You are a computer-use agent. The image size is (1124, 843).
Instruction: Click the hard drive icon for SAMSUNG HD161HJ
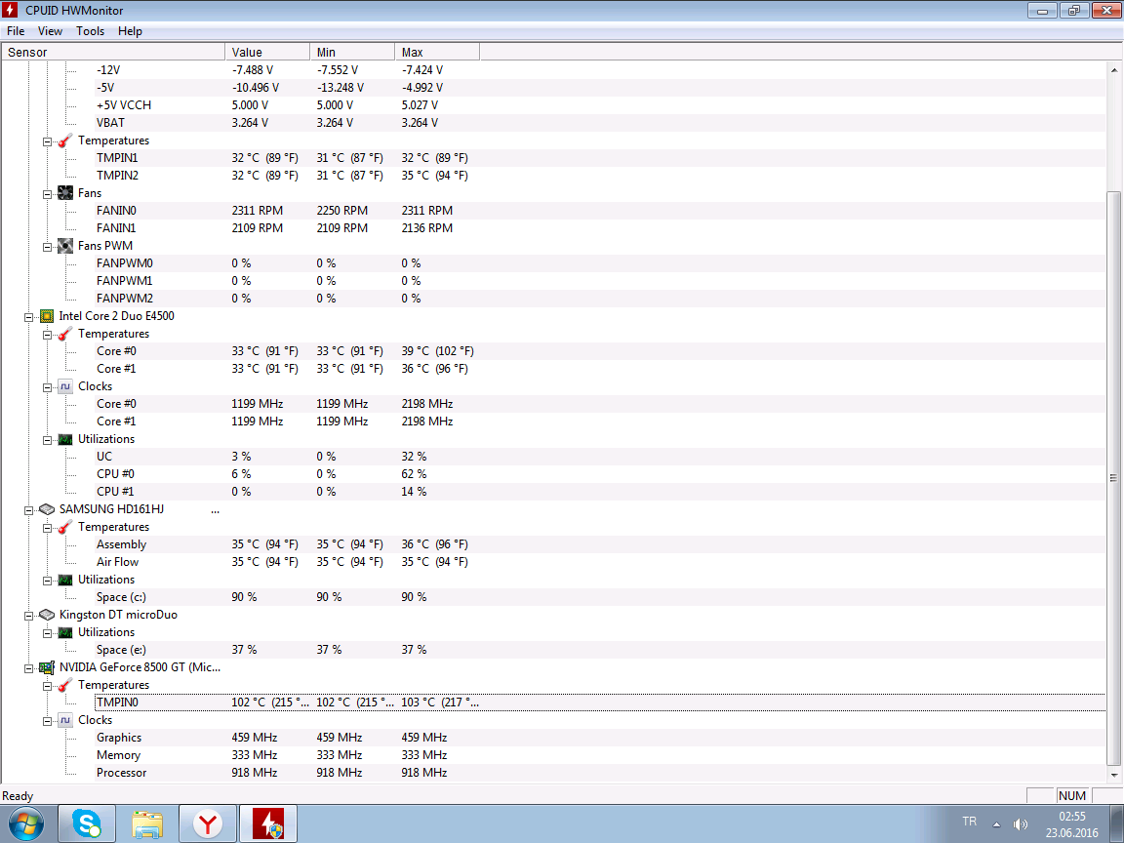coord(47,509)
